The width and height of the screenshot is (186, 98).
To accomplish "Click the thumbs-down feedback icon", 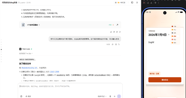I will coord(114,32).
